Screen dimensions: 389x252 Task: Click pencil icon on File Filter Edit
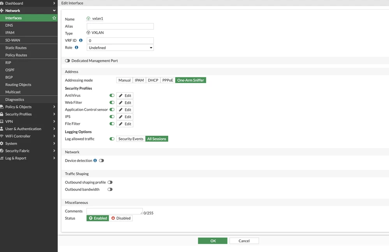[121, 124]
